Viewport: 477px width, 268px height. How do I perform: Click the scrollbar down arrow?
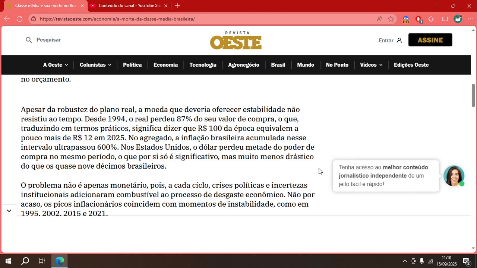[x=474, y=248]
